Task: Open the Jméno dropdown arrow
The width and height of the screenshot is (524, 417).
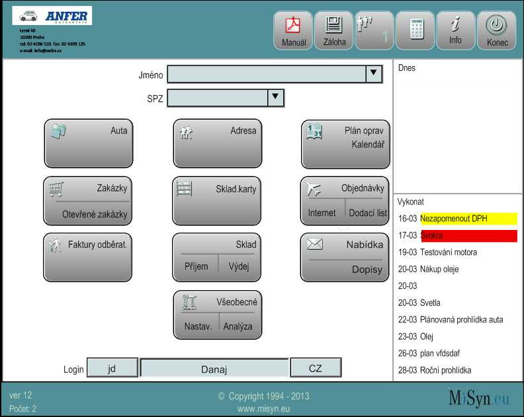Action: [x=374, y=74]
